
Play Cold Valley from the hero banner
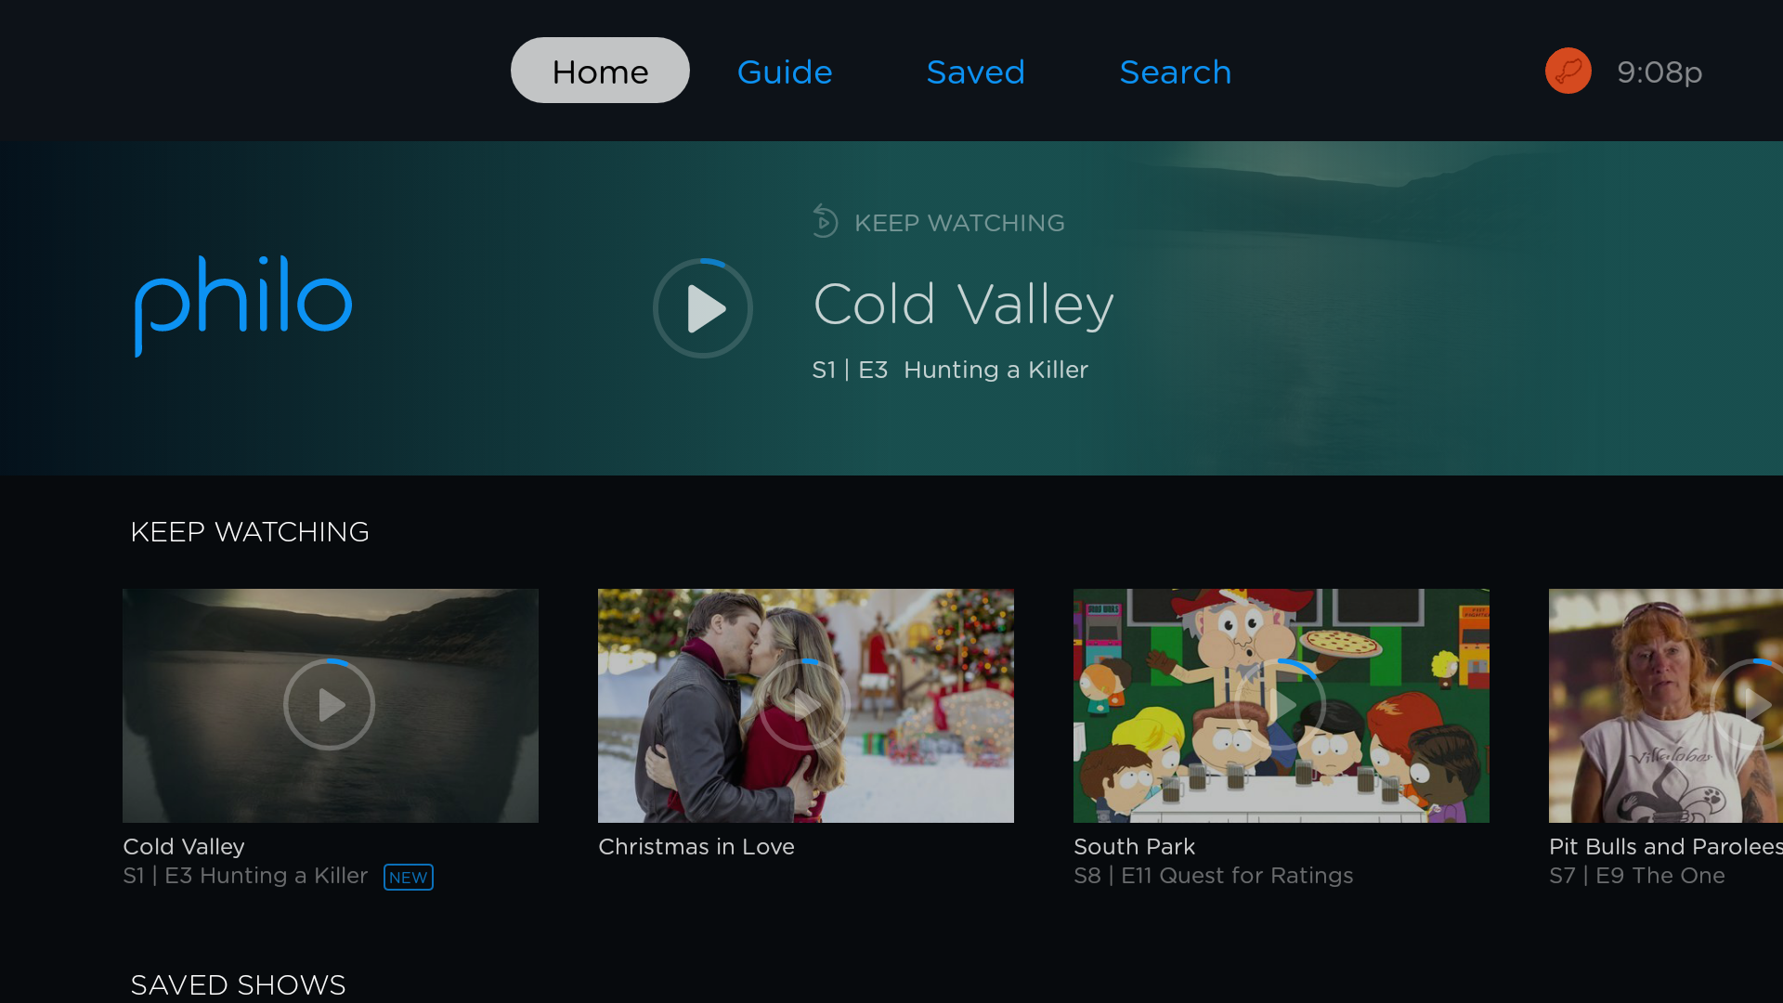point(703,308)
